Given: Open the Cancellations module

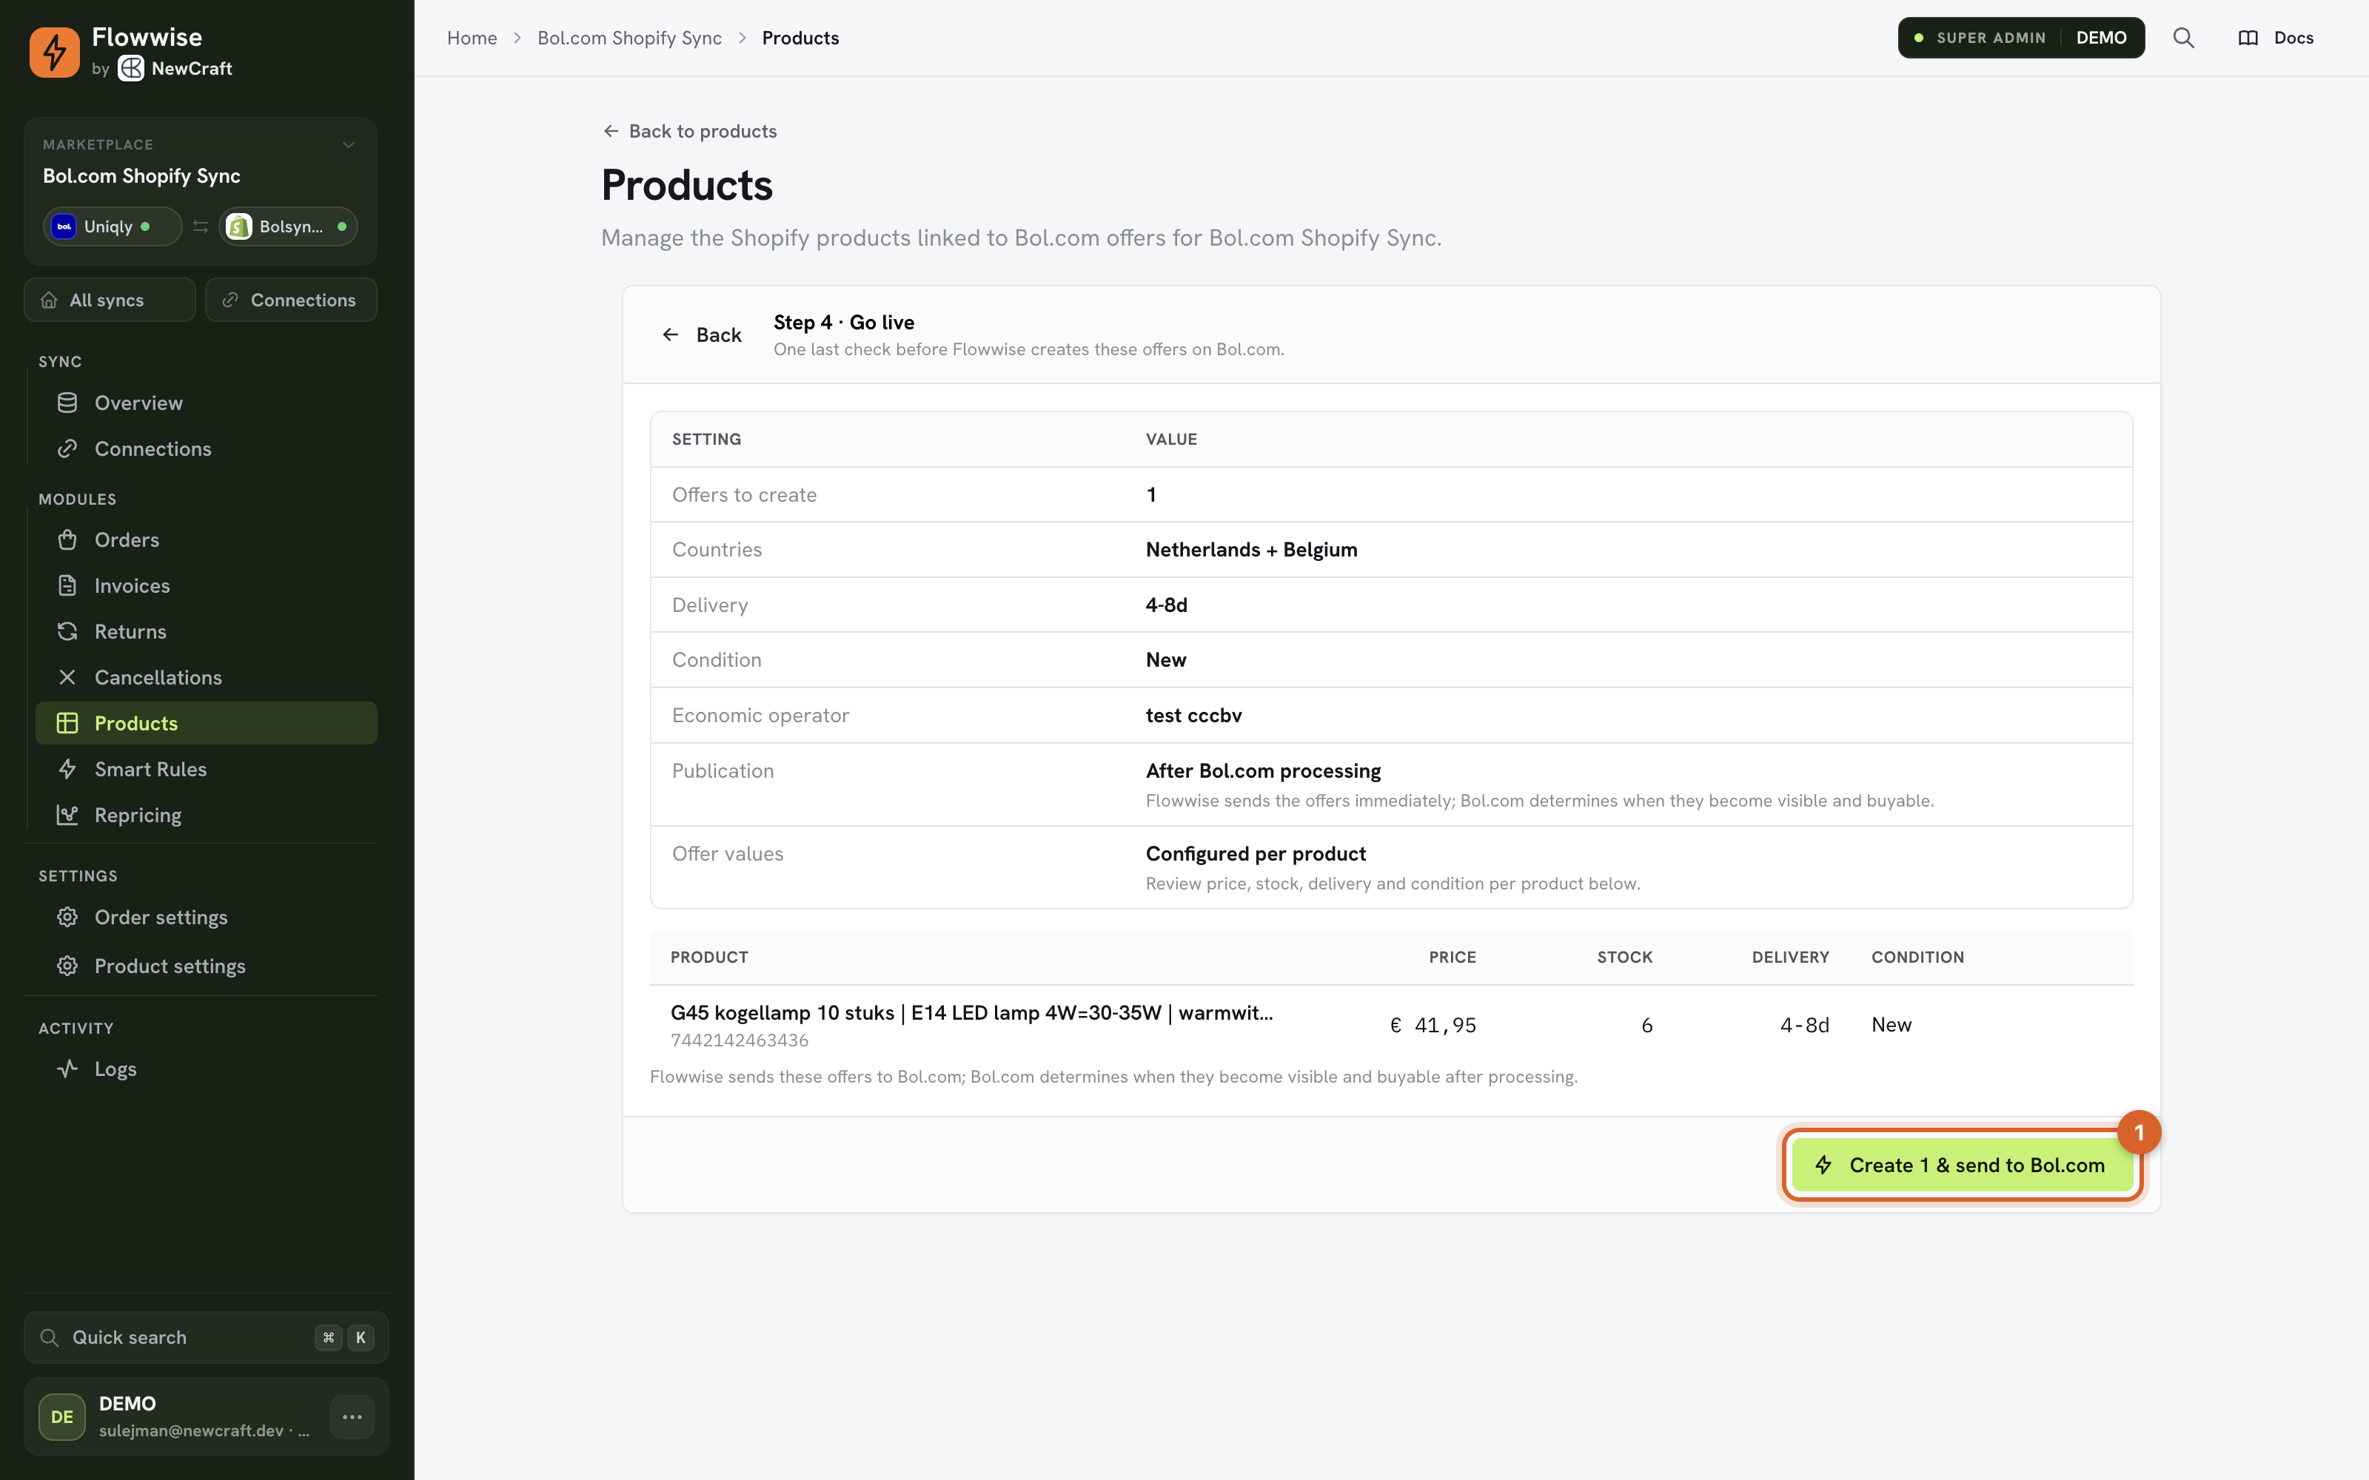Looking at the screenshot, I should [x=207, y=677].
